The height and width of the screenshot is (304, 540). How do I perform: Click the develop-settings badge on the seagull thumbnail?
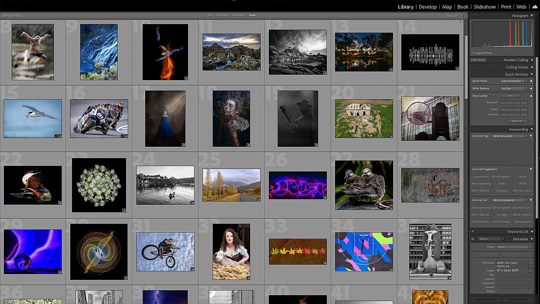(60, 136)
